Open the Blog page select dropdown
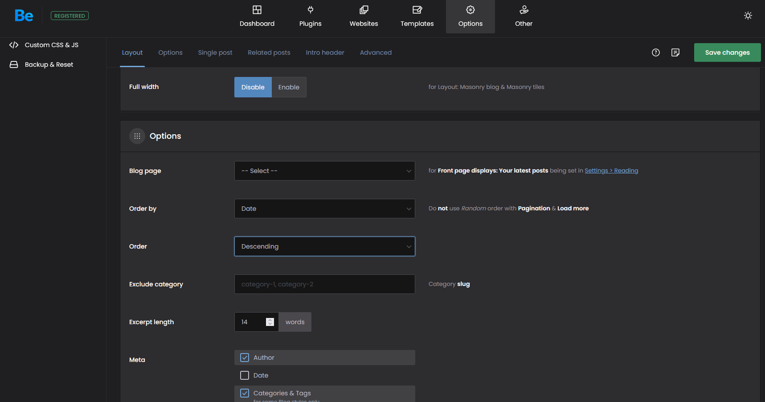765x402 pixels. point(325,171)
